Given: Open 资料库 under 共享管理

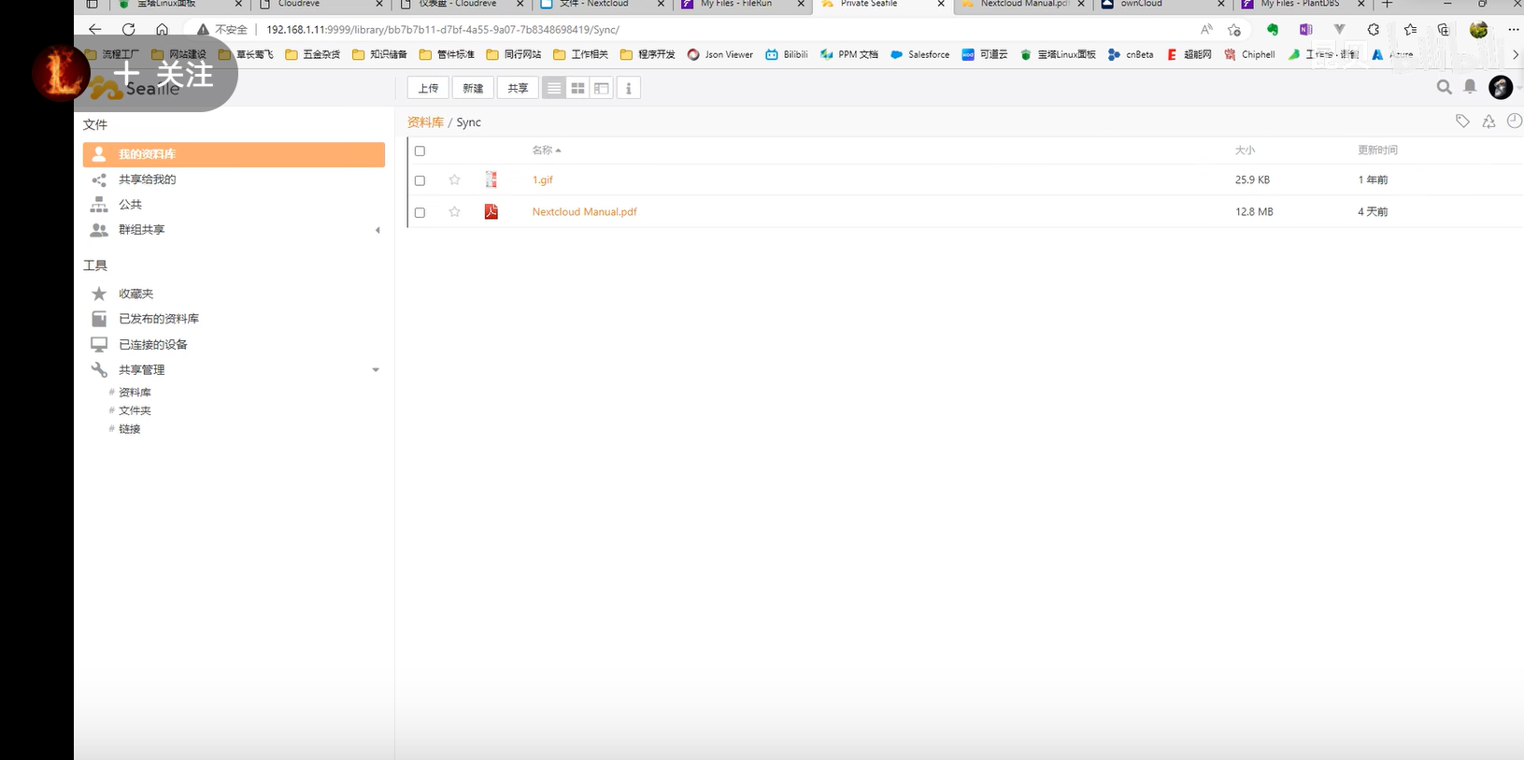Looking at the screenshot, I should 135,393.
